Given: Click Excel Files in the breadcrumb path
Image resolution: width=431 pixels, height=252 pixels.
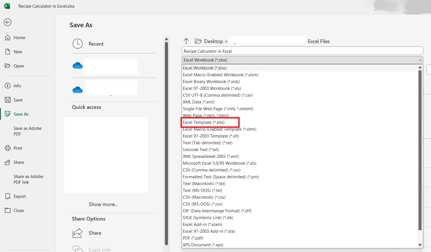Looking at the screenshot, I should point(319,41).
